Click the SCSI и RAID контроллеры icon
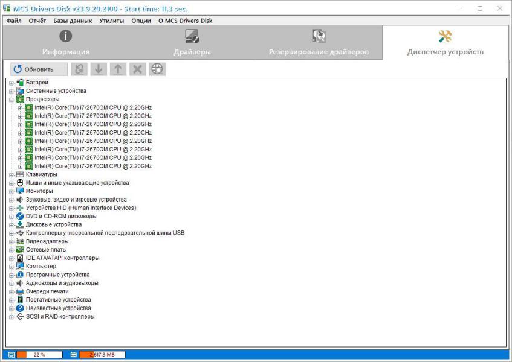Viewport: 512px width, 362px height. tap(20, 316)
